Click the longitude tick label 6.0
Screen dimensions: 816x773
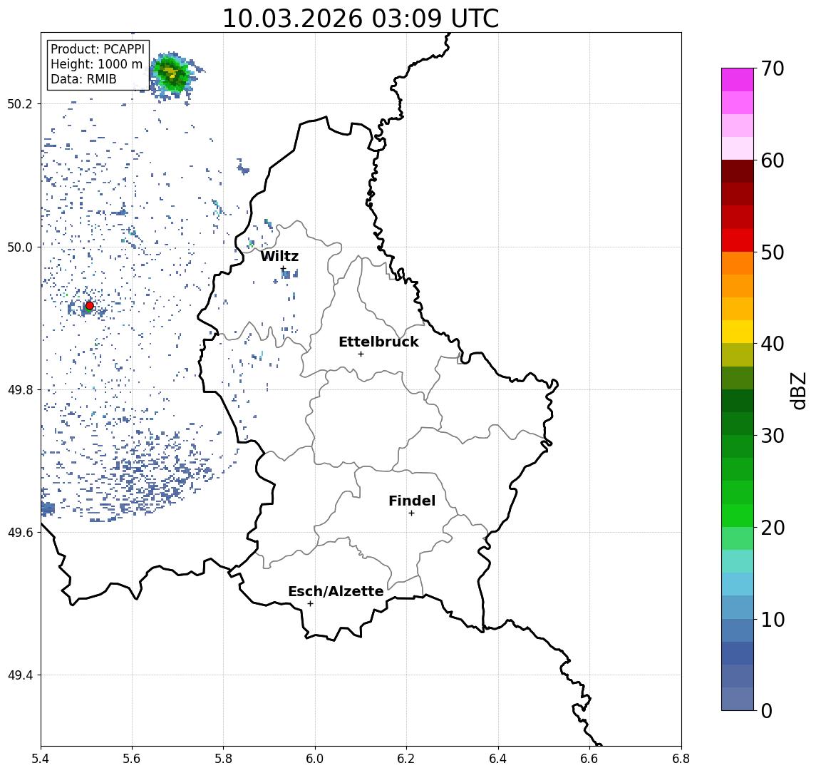click(315, 759)
